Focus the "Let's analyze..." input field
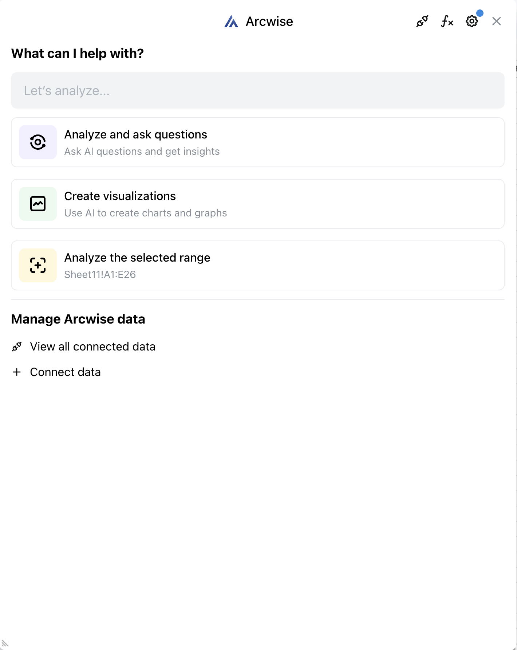The width and height of the screenshot is (517, 650). (258, 90)
